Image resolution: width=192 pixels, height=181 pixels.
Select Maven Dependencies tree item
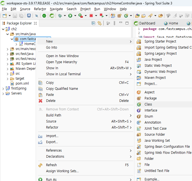26,69
